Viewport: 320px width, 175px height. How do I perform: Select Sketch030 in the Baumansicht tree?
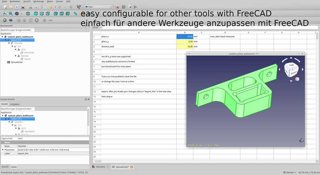pyautogui.click(x=29, y=53)
